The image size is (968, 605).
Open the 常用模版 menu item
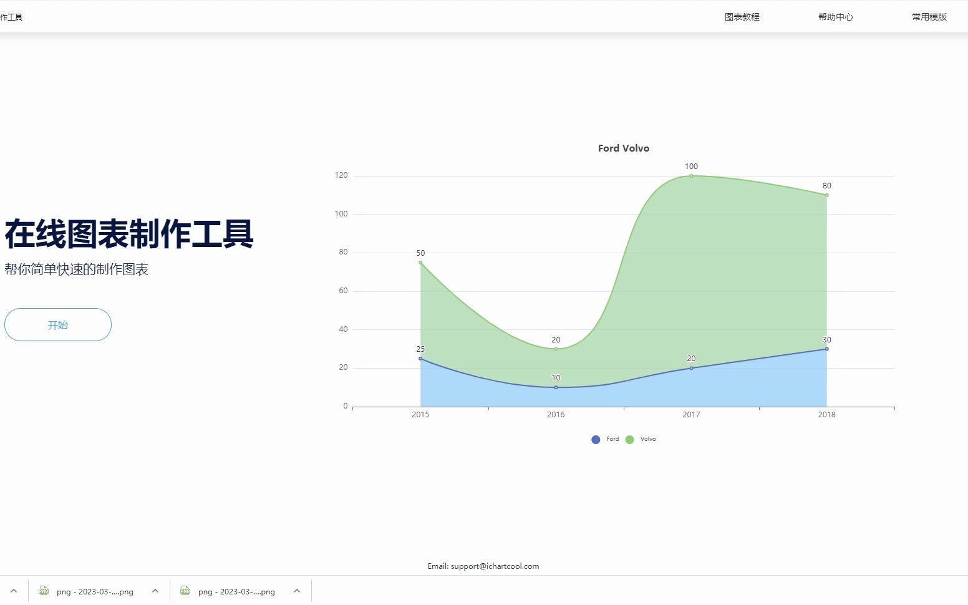pyautogui.click(x=929, y=17)
